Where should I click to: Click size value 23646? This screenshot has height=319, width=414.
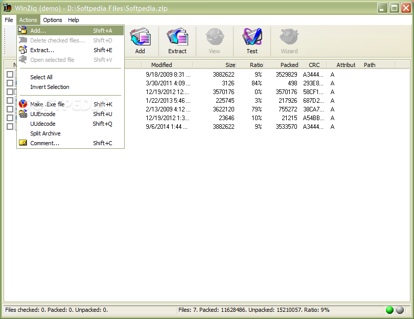click(226, 118)
